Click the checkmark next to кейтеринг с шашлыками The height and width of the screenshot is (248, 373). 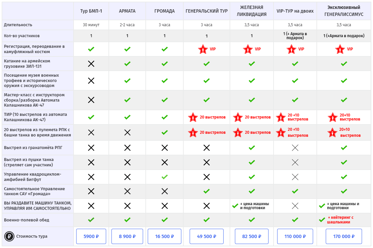coord(322,220)
